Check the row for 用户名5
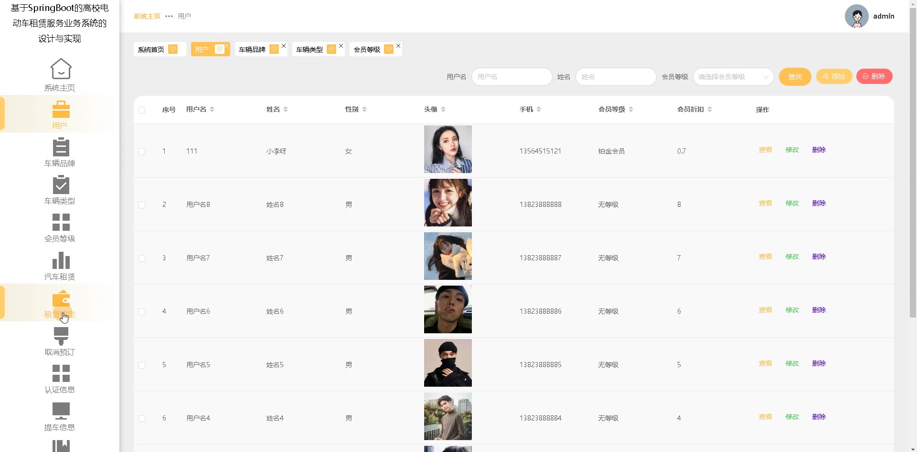This screenshot has height=452, width=917. click(142, 365)
